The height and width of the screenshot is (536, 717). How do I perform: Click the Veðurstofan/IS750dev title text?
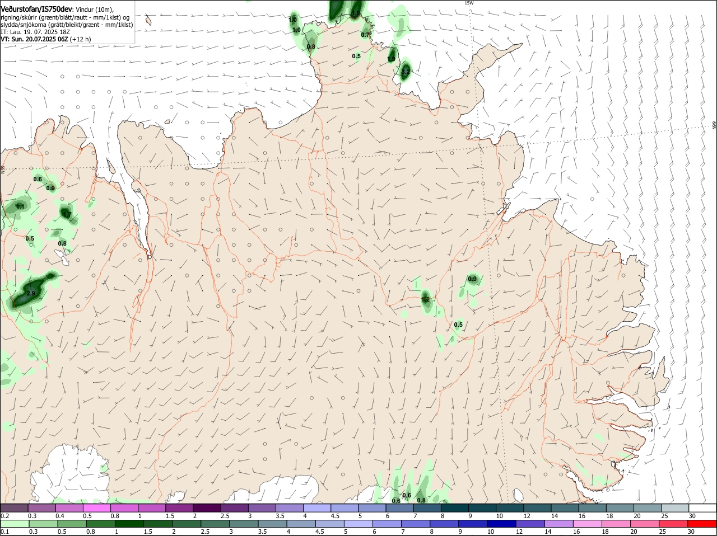36,10
